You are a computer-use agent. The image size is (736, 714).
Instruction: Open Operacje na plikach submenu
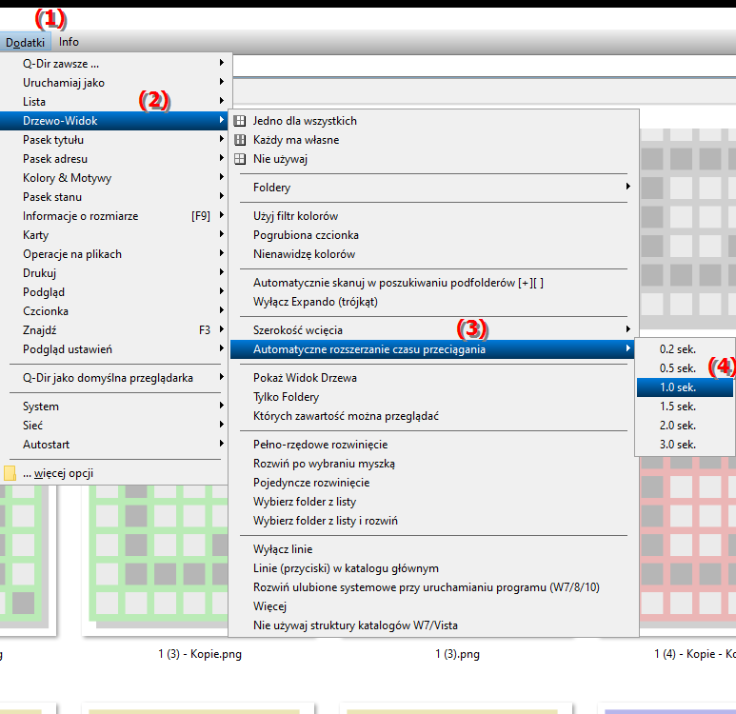[x=115, y=254]
